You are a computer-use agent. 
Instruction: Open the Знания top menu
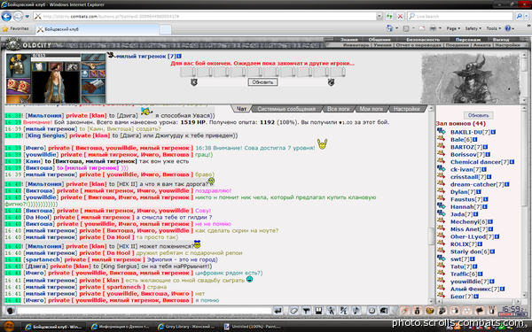[x=349, y=40]
